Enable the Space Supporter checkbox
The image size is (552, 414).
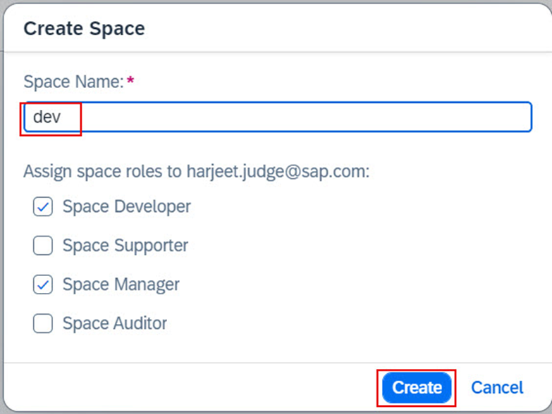[44, 246]
